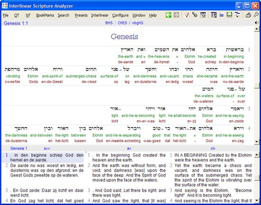Click the lower pane scrollbar thumb

(257, 178)
